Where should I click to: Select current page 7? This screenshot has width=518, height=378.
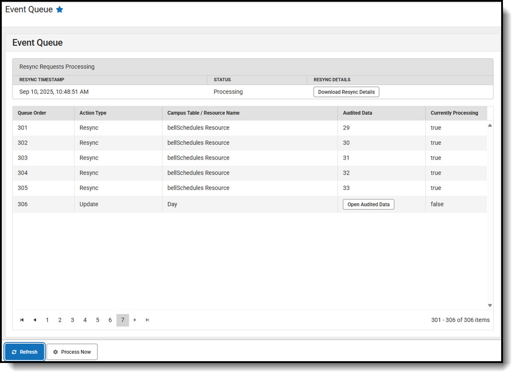(x=123, y=320)
